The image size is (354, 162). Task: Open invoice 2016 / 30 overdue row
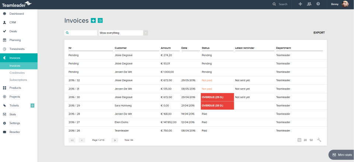point(196,97)
